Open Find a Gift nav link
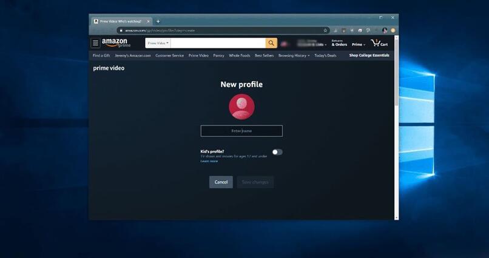Image resolution: width=489 pixels, height=258 pixels. point(101,56)
